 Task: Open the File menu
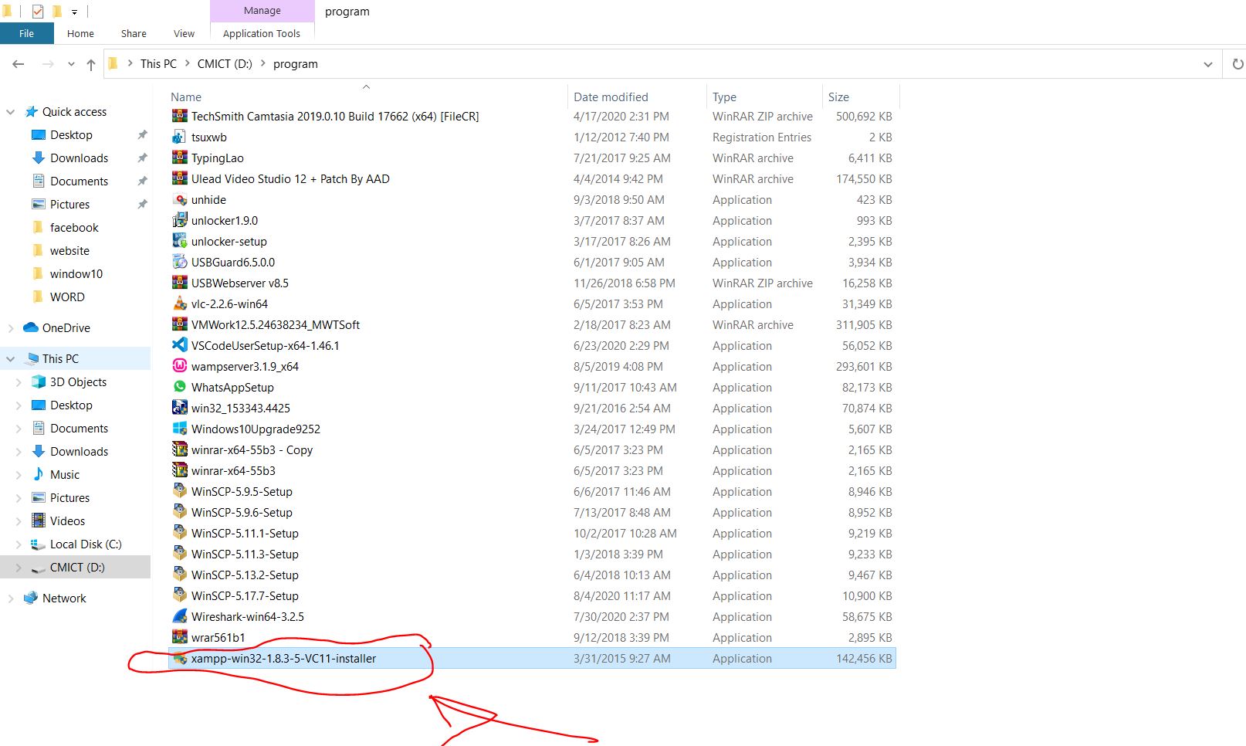(x=27, y=33)
